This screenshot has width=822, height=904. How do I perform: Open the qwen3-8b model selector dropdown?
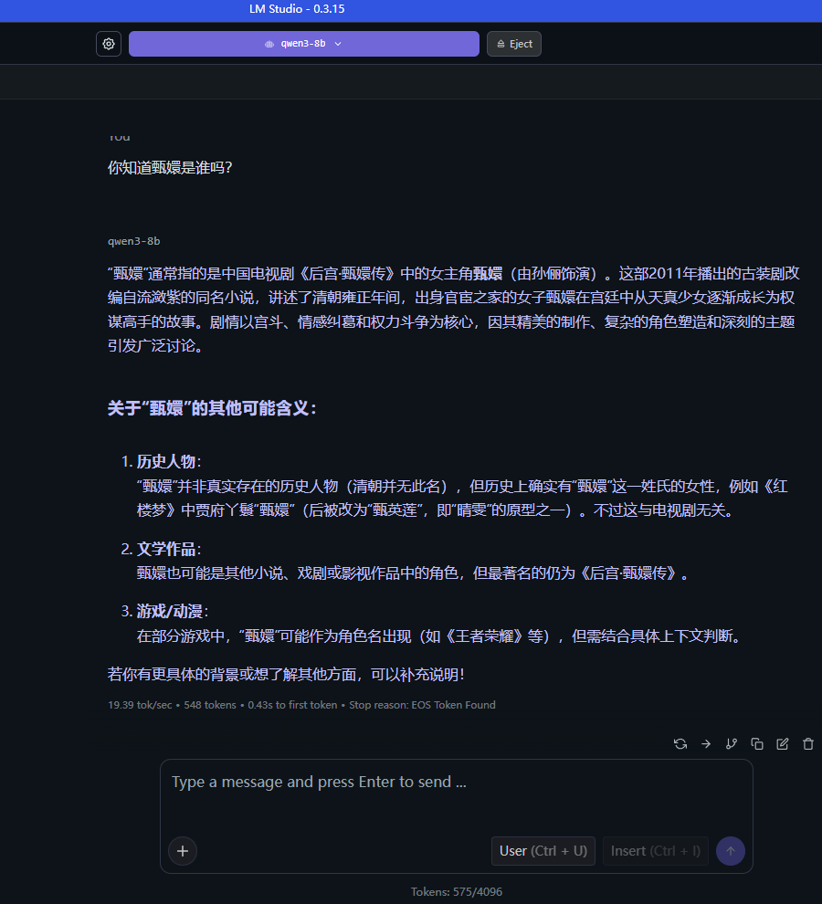pyautogui.click(x=303, y=44)
